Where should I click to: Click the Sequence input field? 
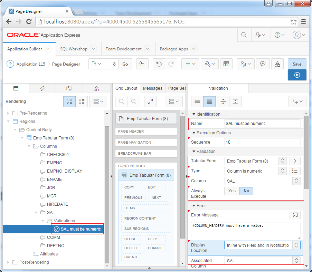pyautogui.click(x=262, y=142)
